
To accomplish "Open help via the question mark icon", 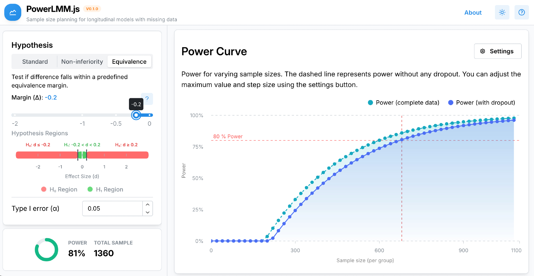I will (521, 13).
